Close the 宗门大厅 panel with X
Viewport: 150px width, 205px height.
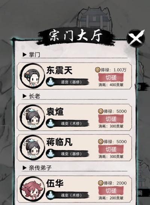[x=136, y=38]
